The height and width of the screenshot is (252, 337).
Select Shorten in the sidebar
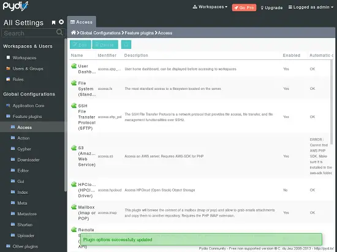pyautogui.click(x=25, y=224)
